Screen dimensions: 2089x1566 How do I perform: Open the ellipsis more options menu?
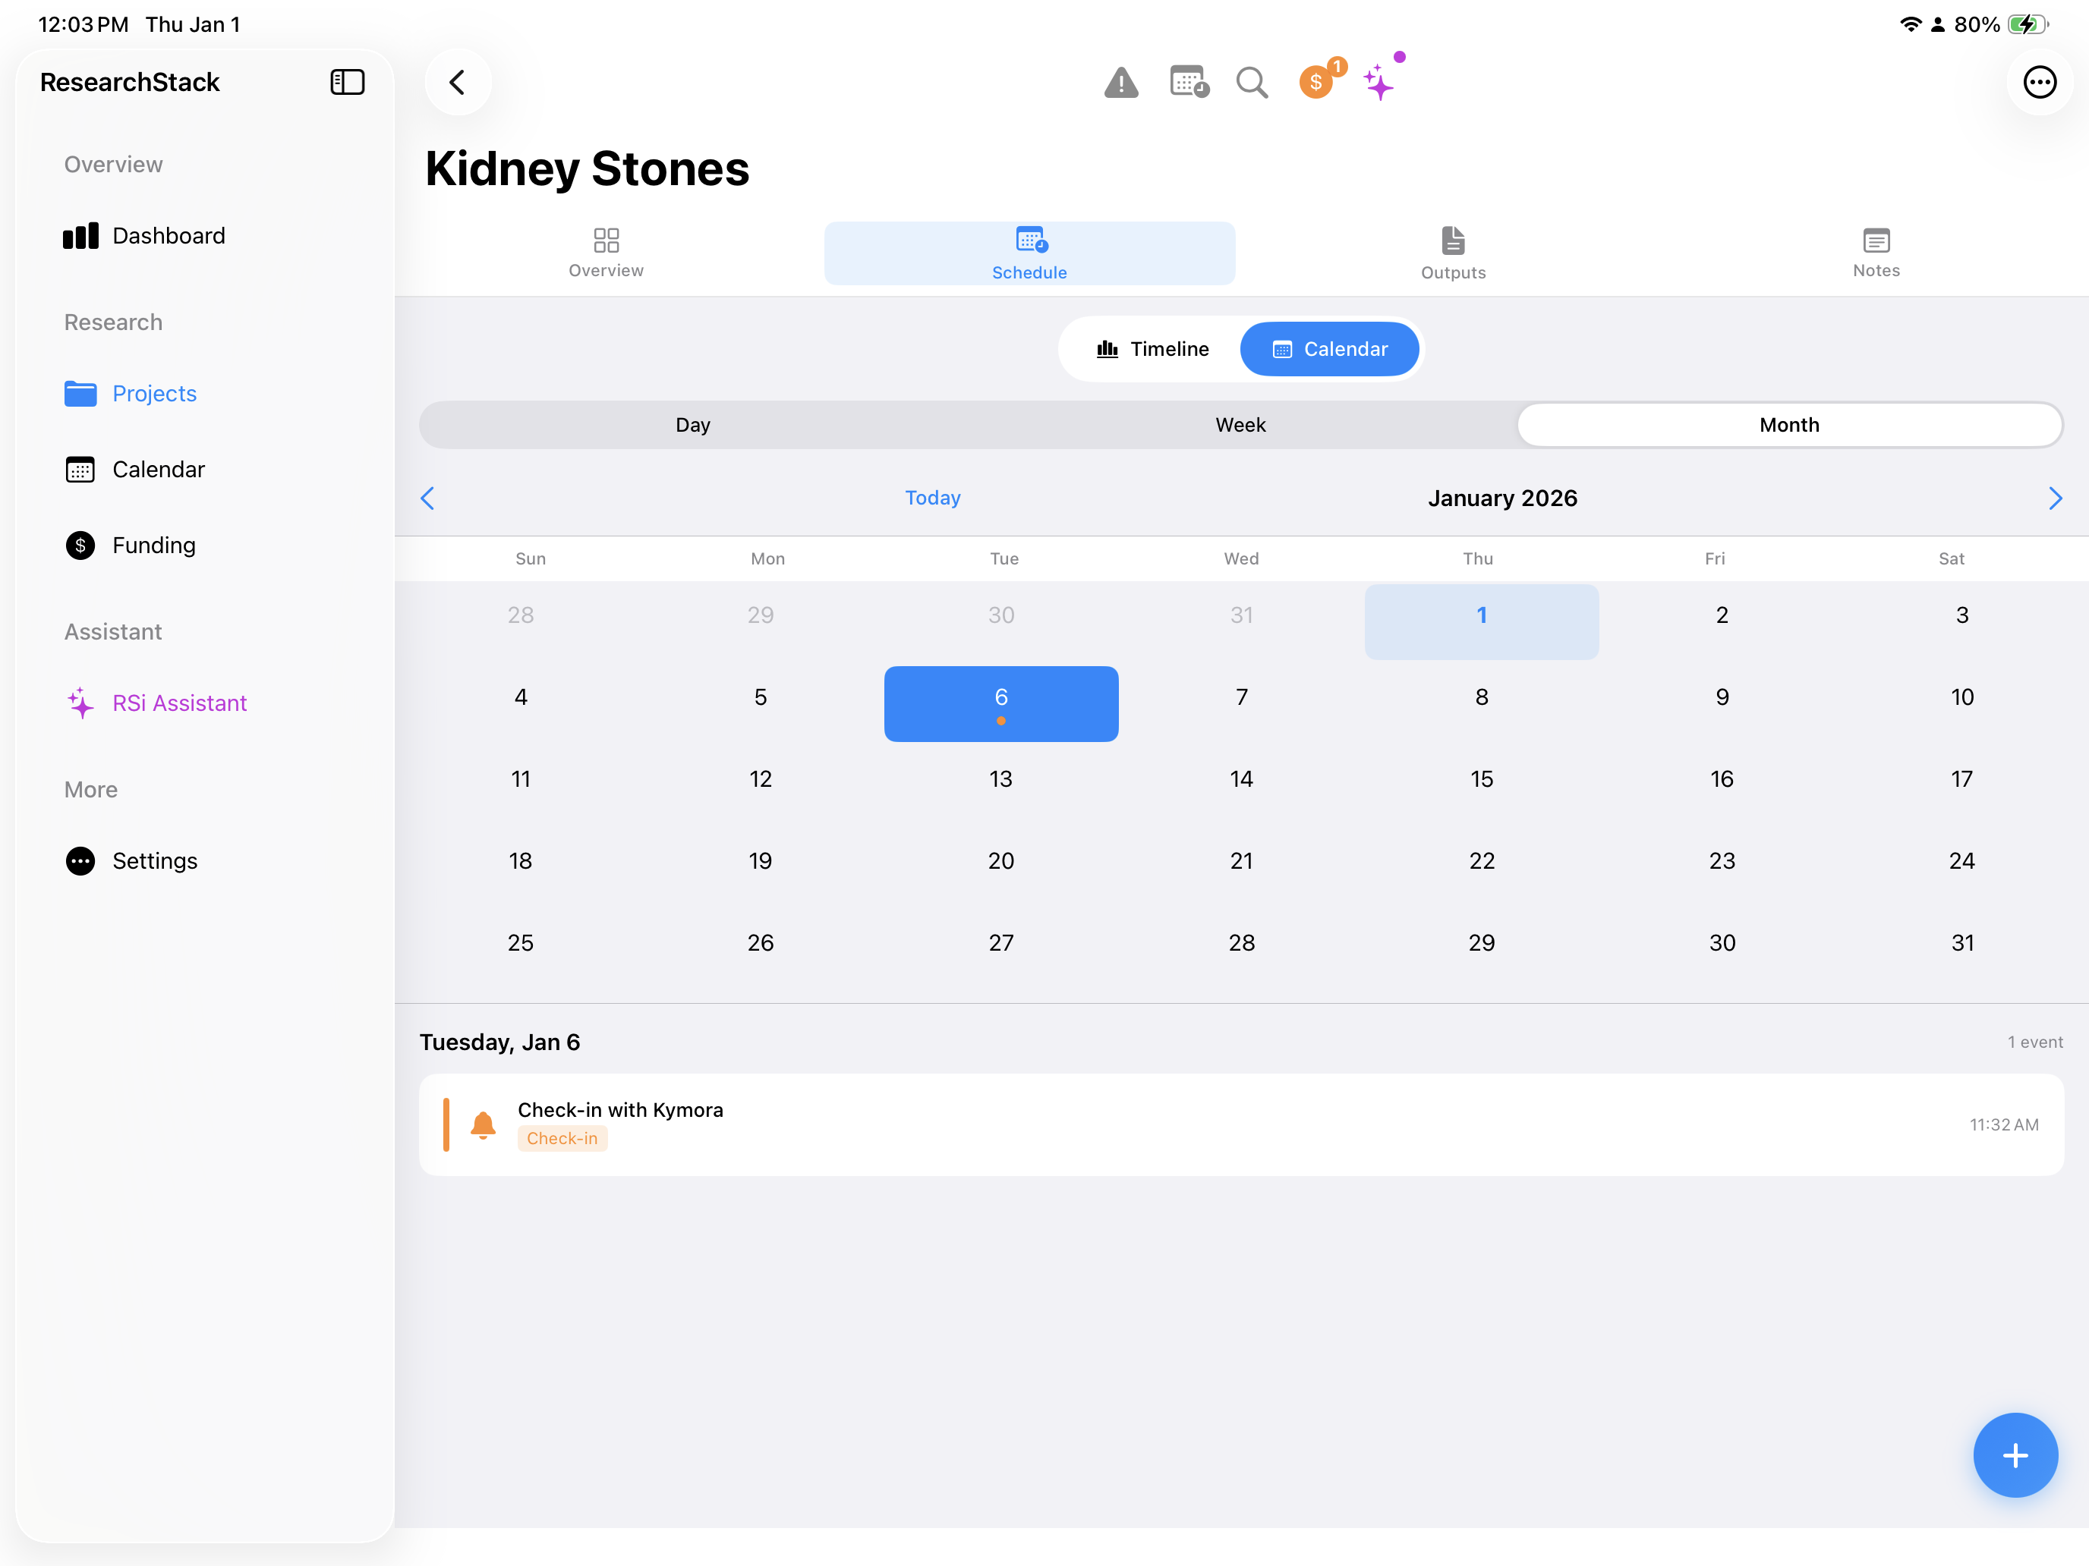tap(2039, 82)
